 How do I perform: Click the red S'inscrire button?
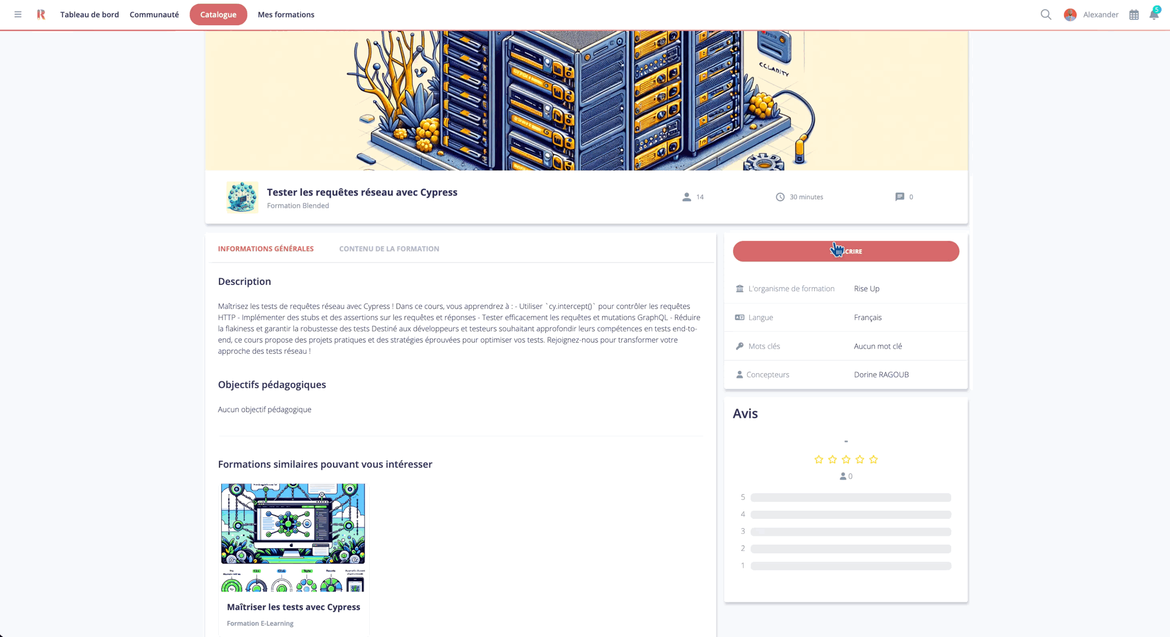click(x=846, y=252)
